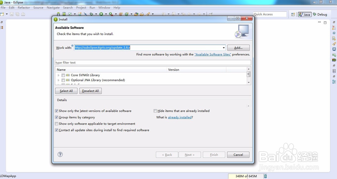337x179 pixels.
Task: Open the Search toolbar dropdown arrow
Action: coord(153,14)
